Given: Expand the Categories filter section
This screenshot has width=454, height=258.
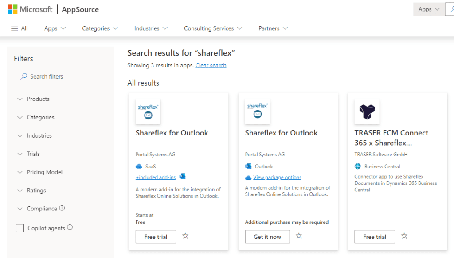Looking at the screenshot, I should pyautogui.click(x=35, y=117).
